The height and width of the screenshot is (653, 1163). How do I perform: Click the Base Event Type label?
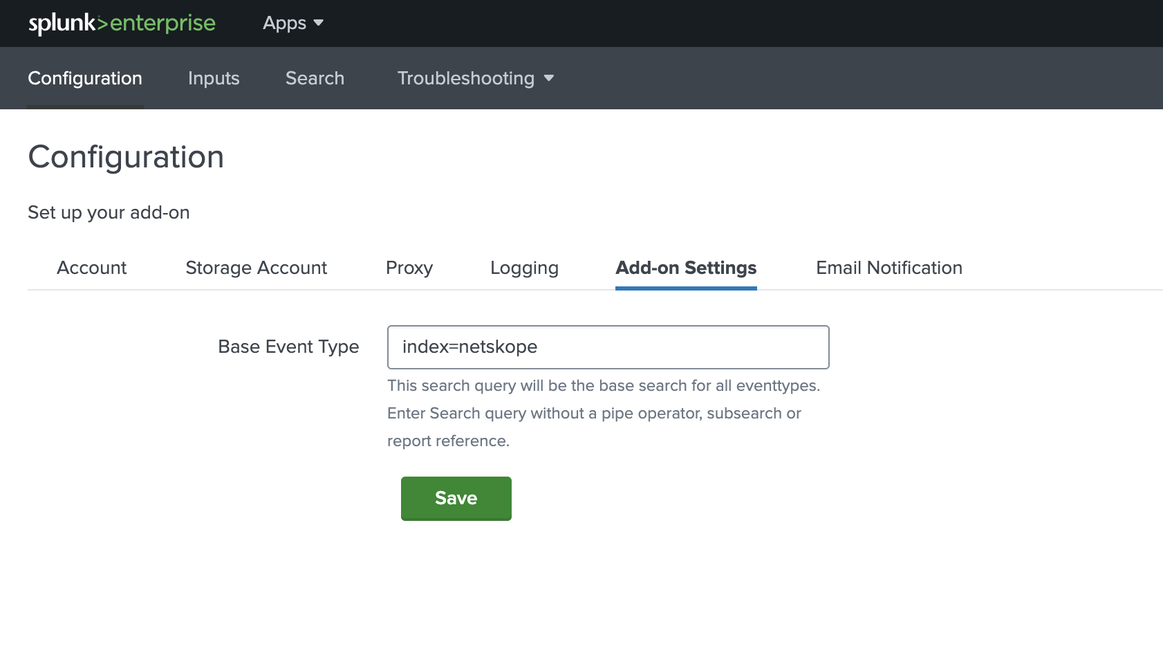tap(288, 347)
